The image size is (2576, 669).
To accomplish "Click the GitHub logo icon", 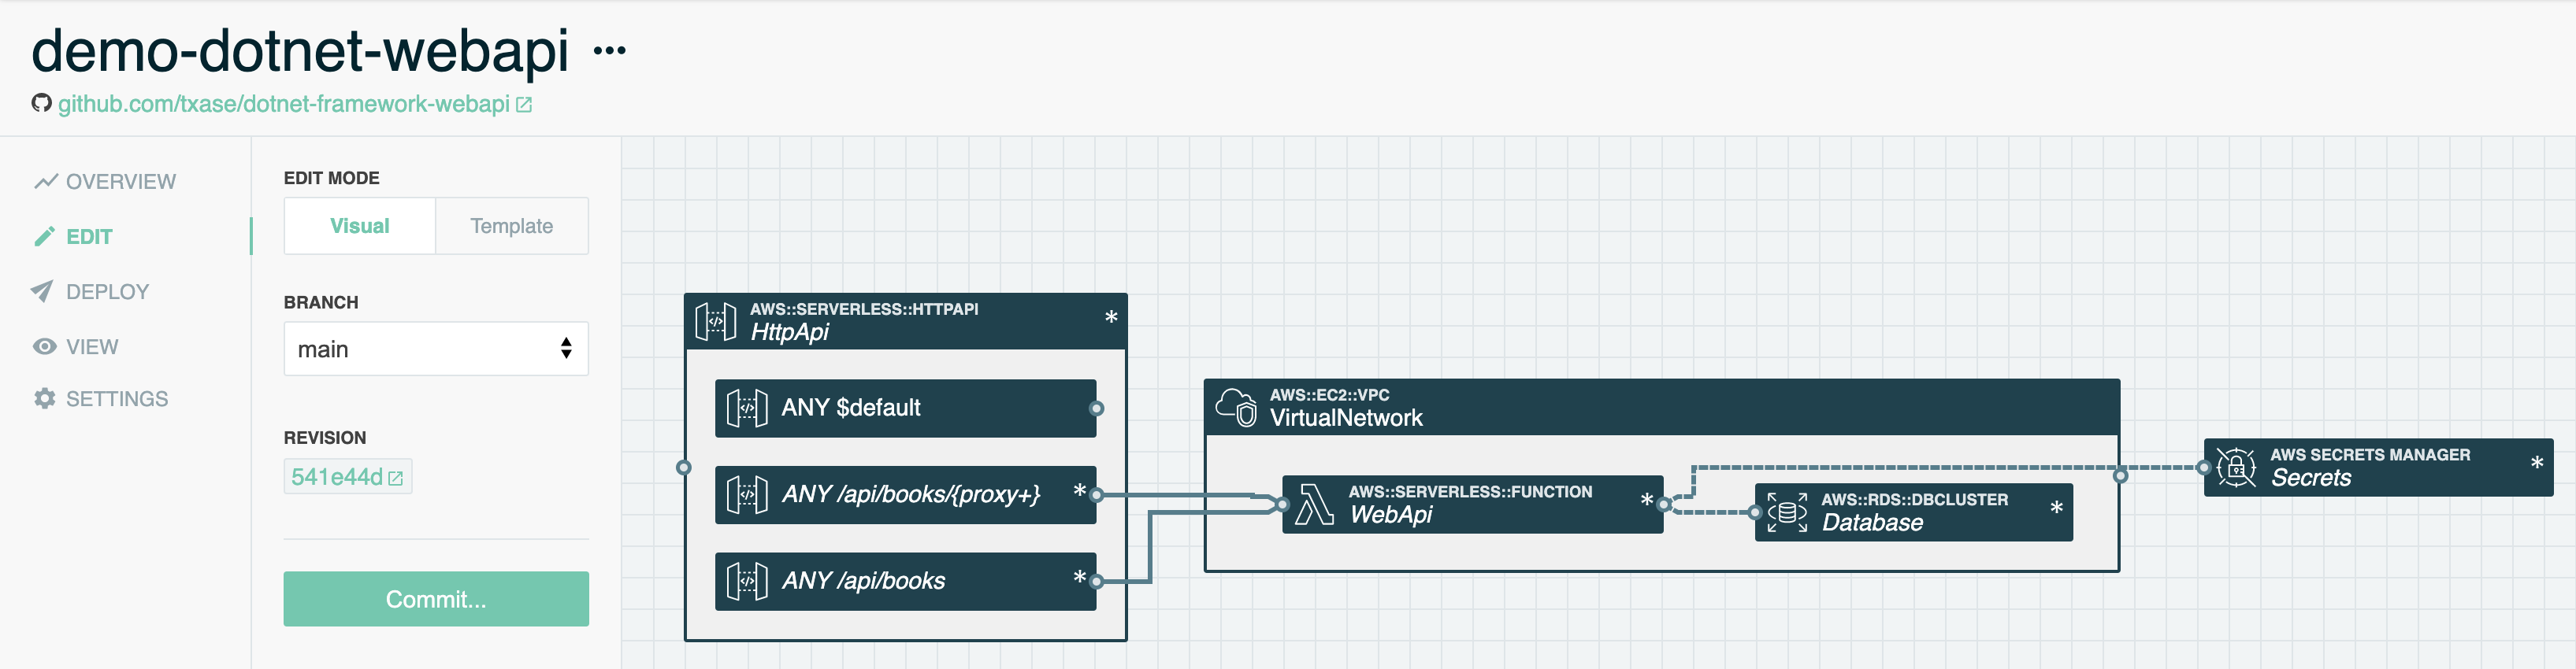I will (41, 103).
